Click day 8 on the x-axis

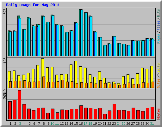tap(44, 124)
